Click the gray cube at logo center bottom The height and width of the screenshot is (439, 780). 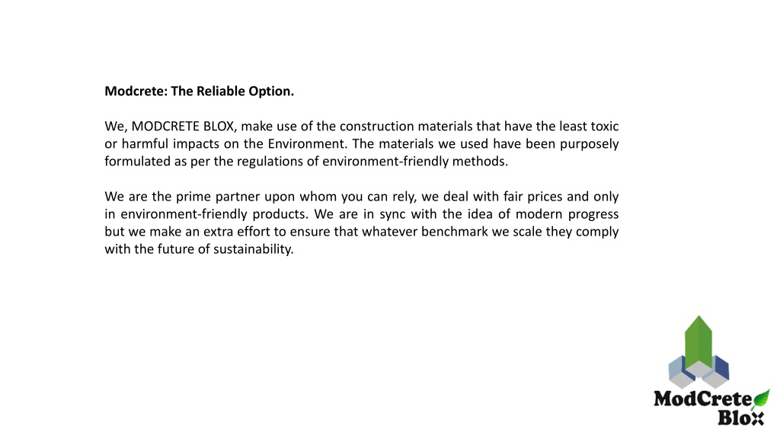698,370
